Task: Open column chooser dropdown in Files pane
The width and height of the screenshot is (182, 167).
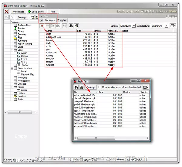Action: 173,26
